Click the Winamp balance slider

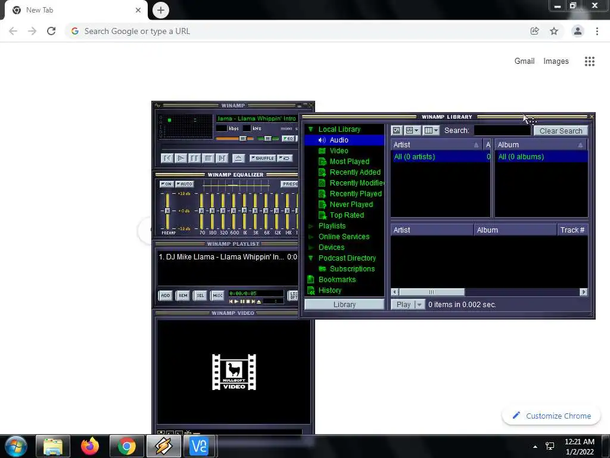click(x=267, y=138)
